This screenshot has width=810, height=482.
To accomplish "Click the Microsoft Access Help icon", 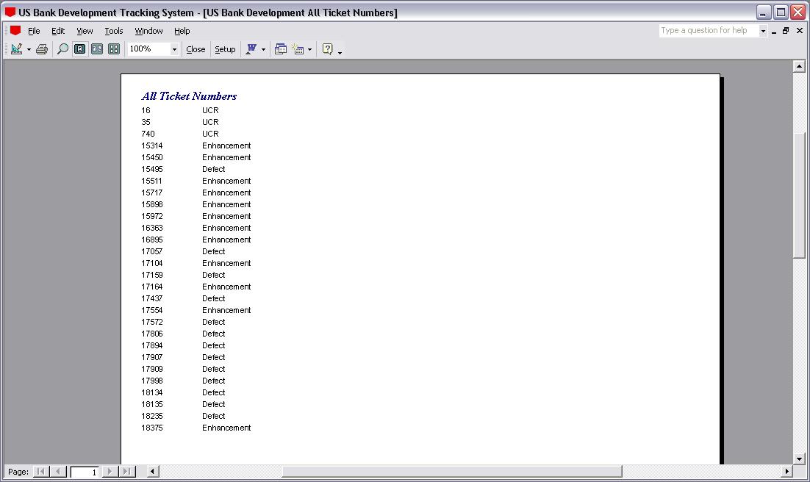I will point(328,49).
